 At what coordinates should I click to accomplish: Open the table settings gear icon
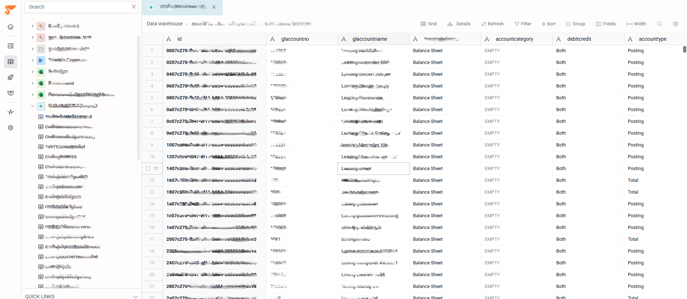click(676, 24)
